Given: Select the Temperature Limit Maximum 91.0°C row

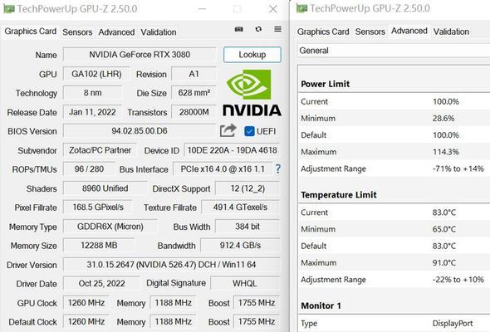Looking at the screenshot, I should coord(394,262).
